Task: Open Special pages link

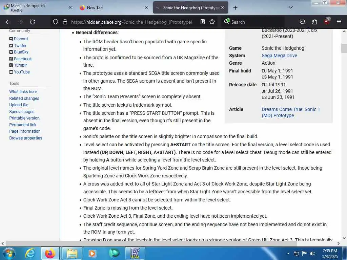Action: 22,112
